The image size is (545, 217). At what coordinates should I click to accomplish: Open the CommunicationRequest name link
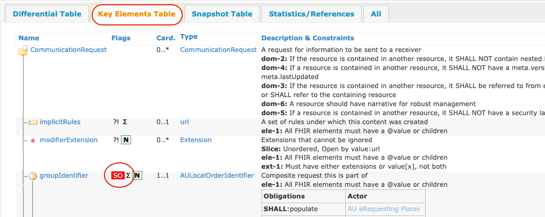(69, 50)
